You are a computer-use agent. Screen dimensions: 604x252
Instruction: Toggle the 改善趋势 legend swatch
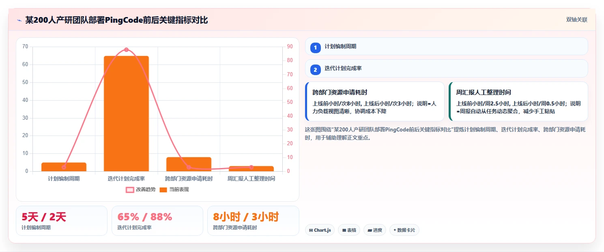tap(130, 190)
